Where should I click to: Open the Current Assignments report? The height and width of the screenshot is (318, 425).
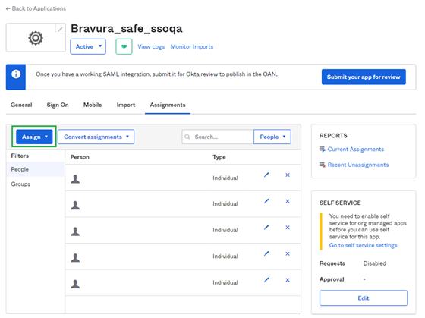[356, 149]
